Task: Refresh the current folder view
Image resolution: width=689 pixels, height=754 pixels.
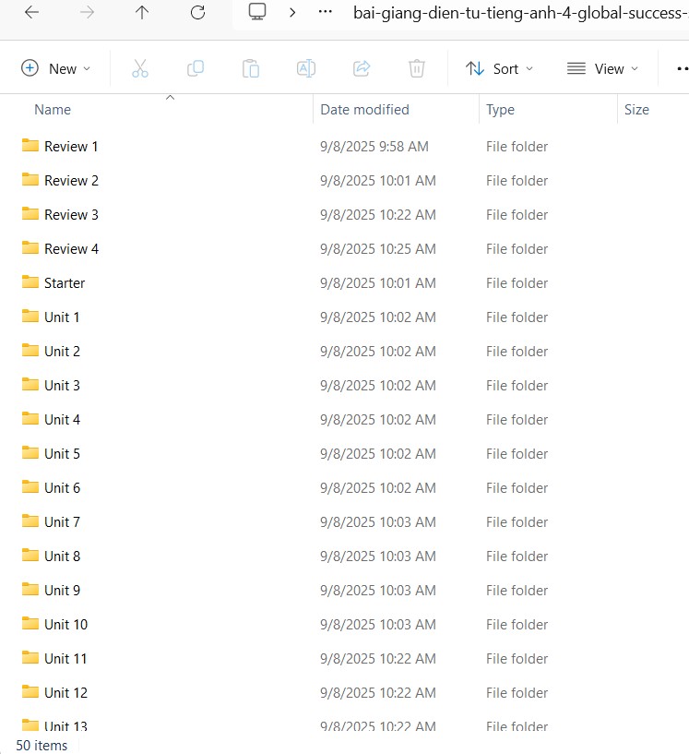Action: 197,13
